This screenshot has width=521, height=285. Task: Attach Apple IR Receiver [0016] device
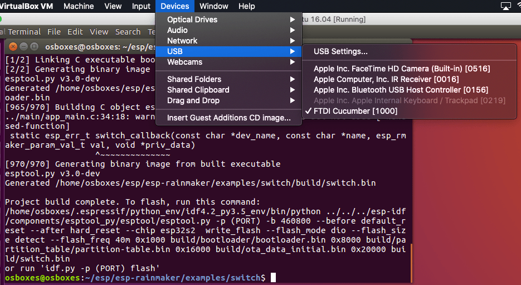coord(409,79)
